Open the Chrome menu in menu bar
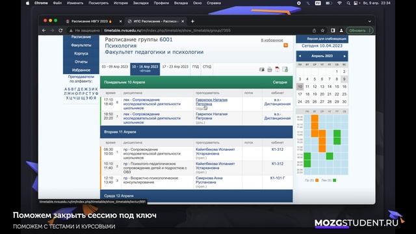Image resolution: width=416 pixels, height=234 pixels. [41, 3]
